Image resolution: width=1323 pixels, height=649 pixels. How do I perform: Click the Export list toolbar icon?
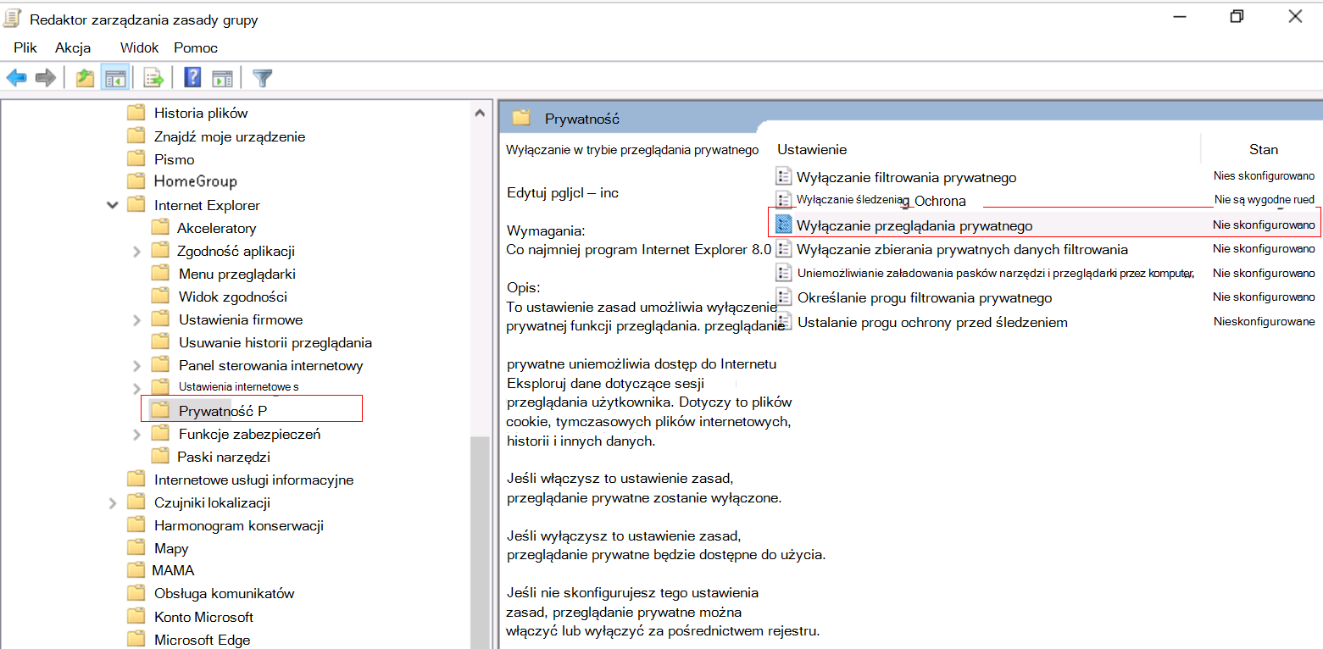153,78
